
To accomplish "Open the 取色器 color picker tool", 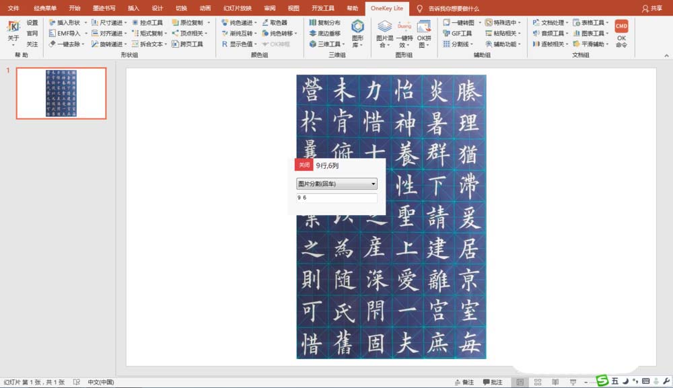I will [x=275, y=22].
